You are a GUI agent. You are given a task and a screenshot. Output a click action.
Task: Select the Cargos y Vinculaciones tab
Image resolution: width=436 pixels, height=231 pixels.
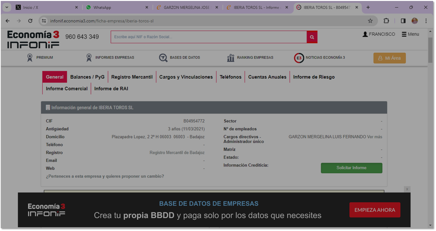click(186, 77)
